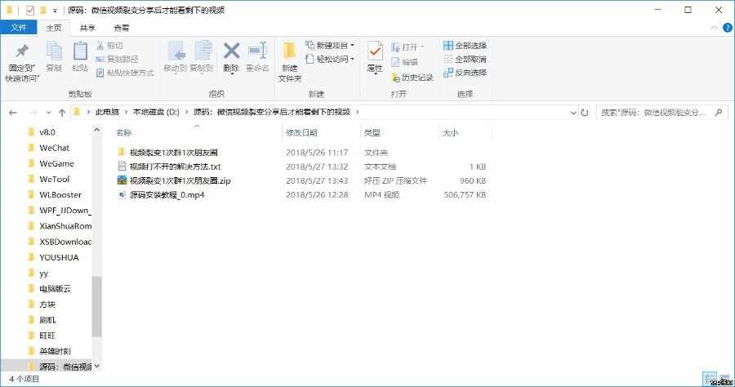Switch to details view icon in status bar
The image size is (735, 387).
pos(710,379)
